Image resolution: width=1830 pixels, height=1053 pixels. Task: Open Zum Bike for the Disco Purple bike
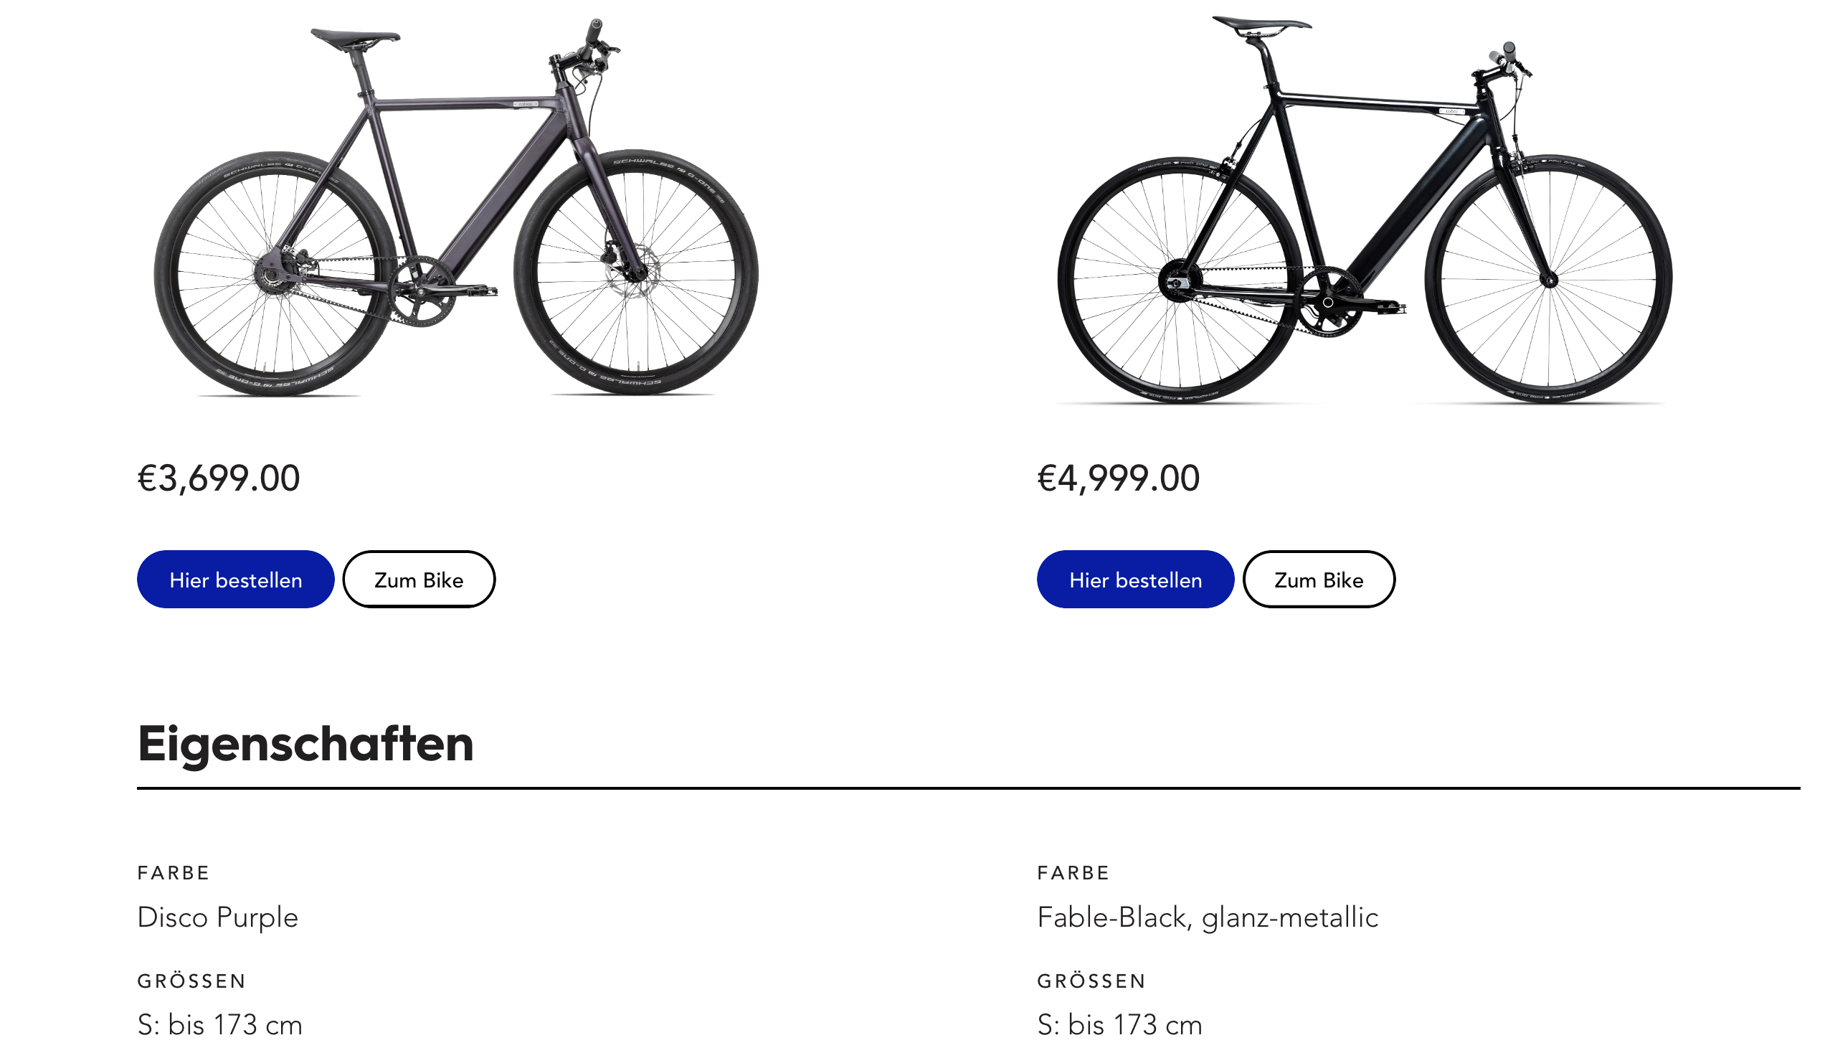[x=419, y=580]
